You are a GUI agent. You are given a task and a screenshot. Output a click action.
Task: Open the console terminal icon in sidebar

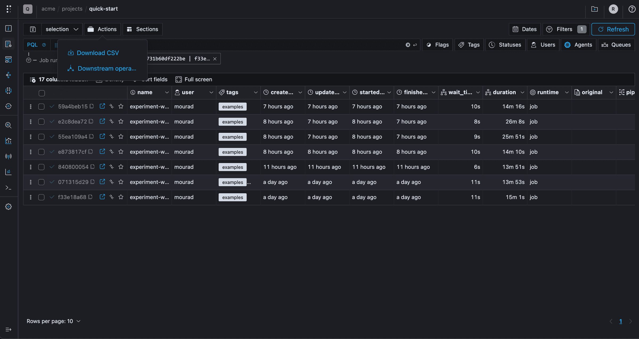[x=9, y=187]
